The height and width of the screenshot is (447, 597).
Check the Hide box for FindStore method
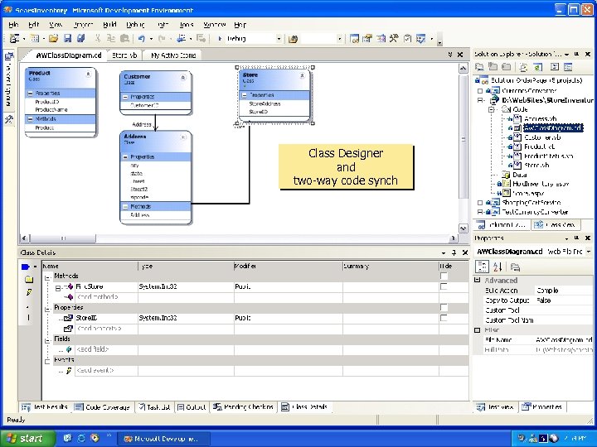(444, 286)
